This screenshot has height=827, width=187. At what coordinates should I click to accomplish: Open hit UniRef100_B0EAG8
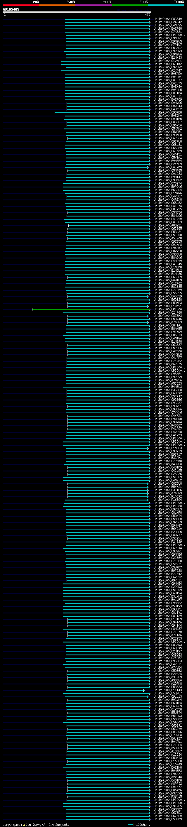pos(168,28)
